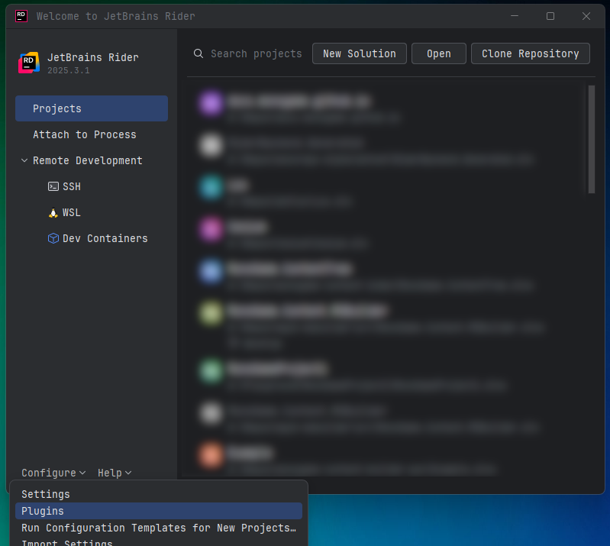Image resolution: width=610 pixels, height=546 pixels.
Task: Click the JetBrains Rider logo in sidebar
Action: click(x=29, y=63)
